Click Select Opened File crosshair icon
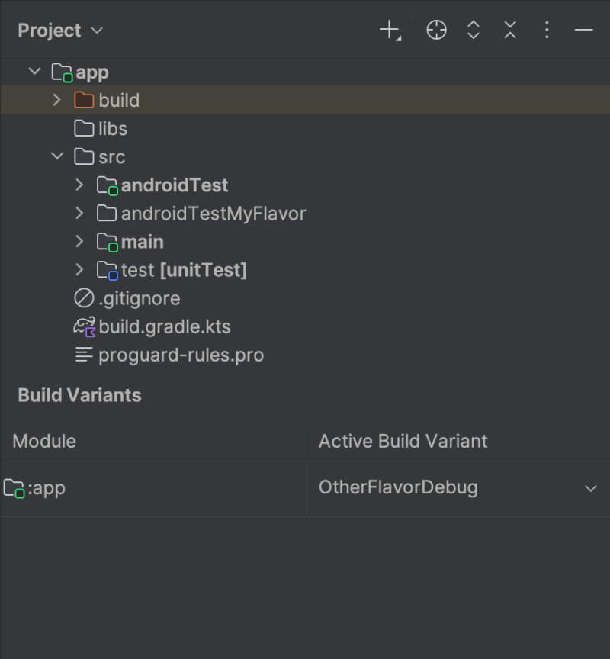 click(x=436, y=31)
